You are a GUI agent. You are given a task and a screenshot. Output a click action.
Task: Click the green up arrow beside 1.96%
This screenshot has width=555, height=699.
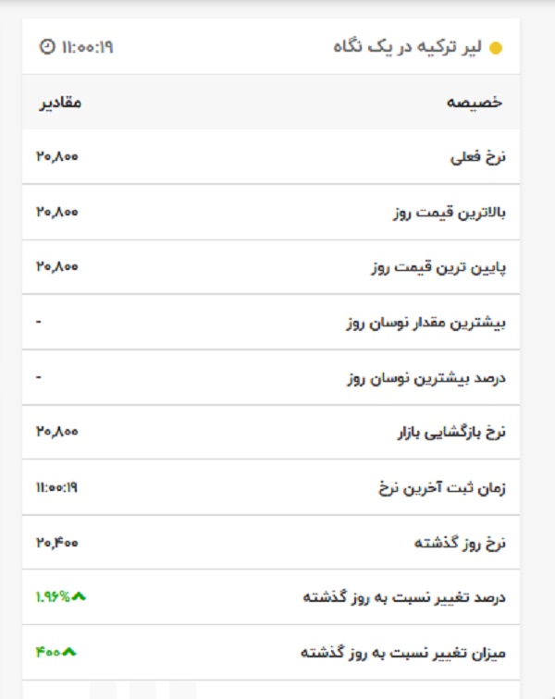pyautogui.click(x=80, y=596)
